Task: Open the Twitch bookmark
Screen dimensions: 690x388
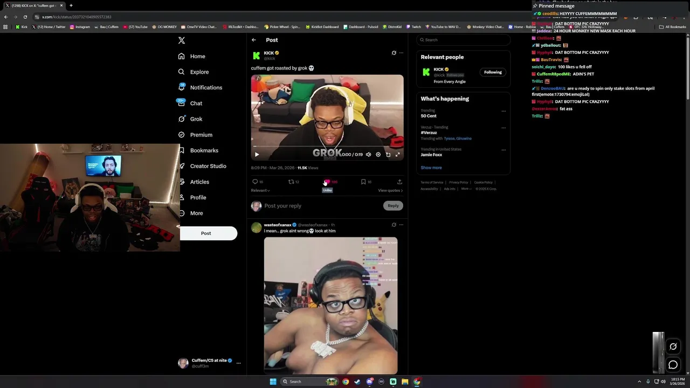Action: pyautogui.click(x=413, y=27)
